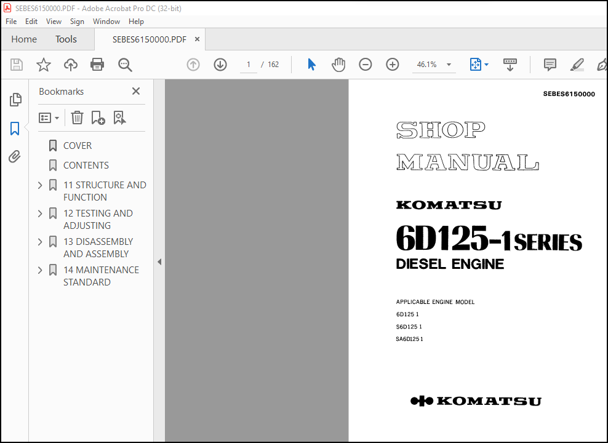
Task: Click the DIESEL ENGINE text
Action: tap(450, 264)
